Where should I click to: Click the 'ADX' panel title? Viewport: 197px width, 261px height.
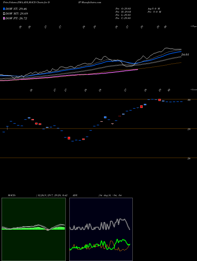click(75, 195)
